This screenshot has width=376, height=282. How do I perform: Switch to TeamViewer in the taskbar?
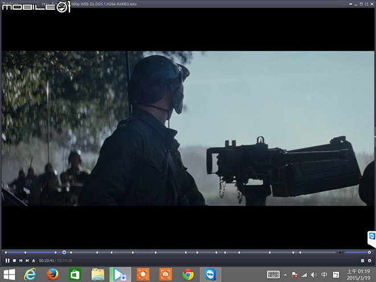(211, 275)
